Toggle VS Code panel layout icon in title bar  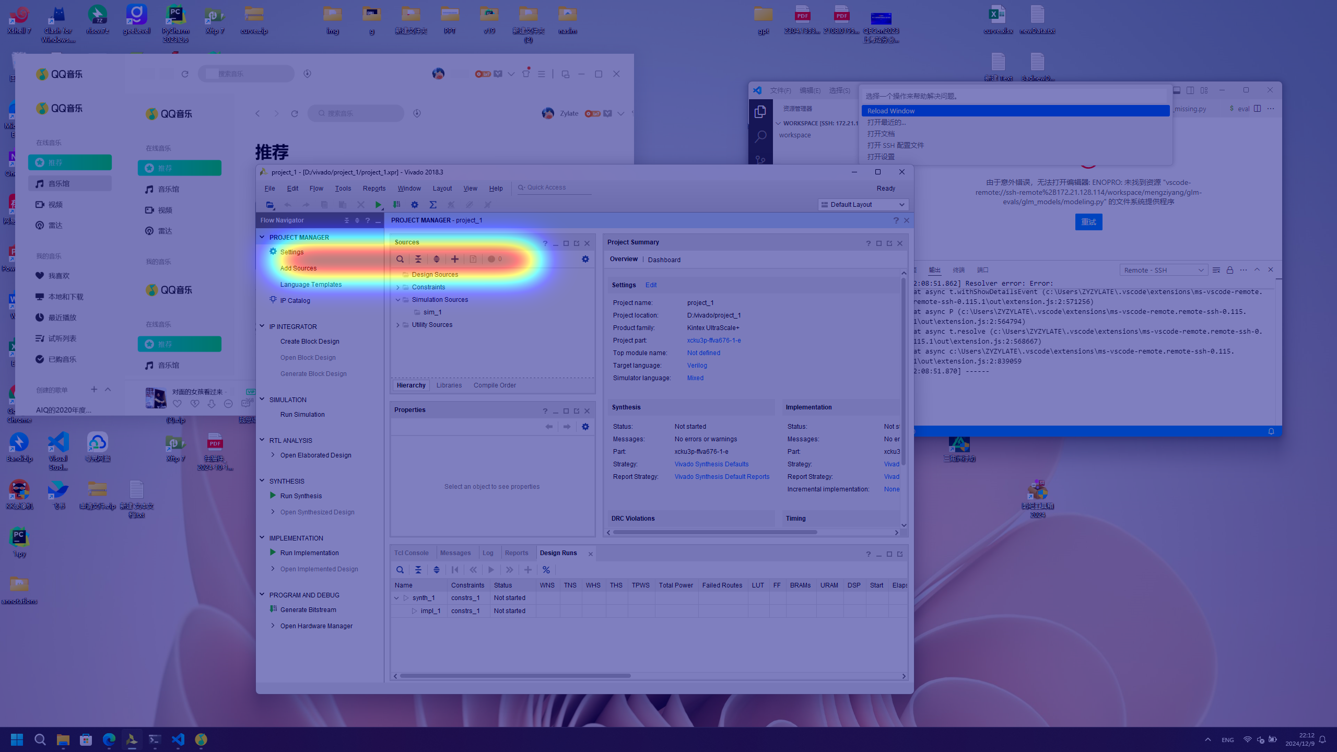coord(1177,90)
